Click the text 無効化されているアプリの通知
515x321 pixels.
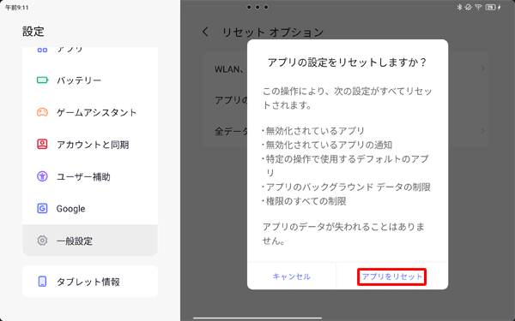coord(329,145)
